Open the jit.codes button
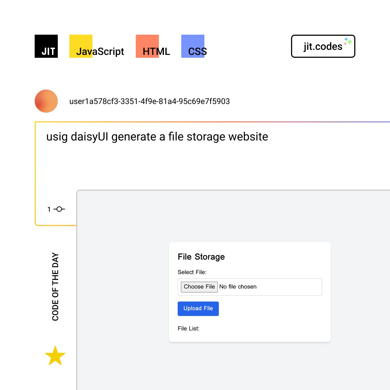390x390 pixels. click(323, 46)
